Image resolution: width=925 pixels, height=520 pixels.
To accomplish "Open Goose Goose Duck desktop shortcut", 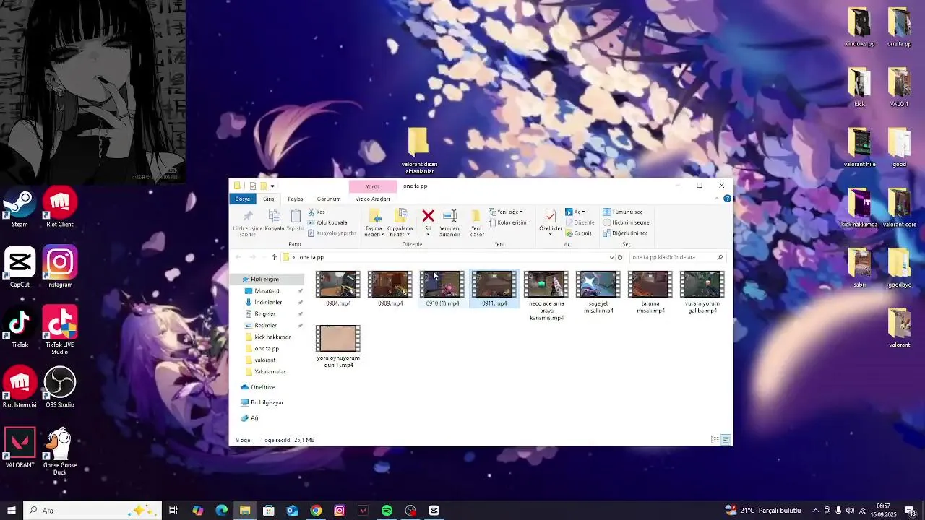I will click(x=60, y=451).
